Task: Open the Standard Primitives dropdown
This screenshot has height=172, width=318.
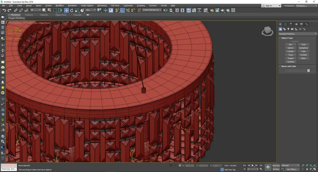Action: pos(297,34)
